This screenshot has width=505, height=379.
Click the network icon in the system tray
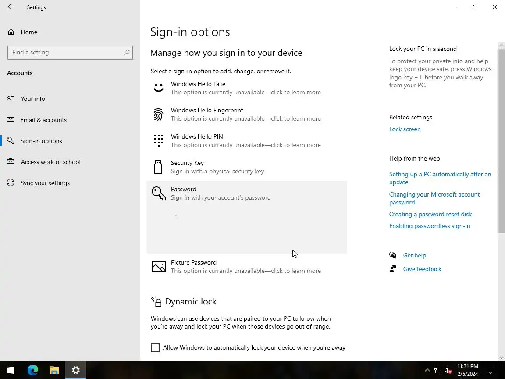(x=437, y=370)
